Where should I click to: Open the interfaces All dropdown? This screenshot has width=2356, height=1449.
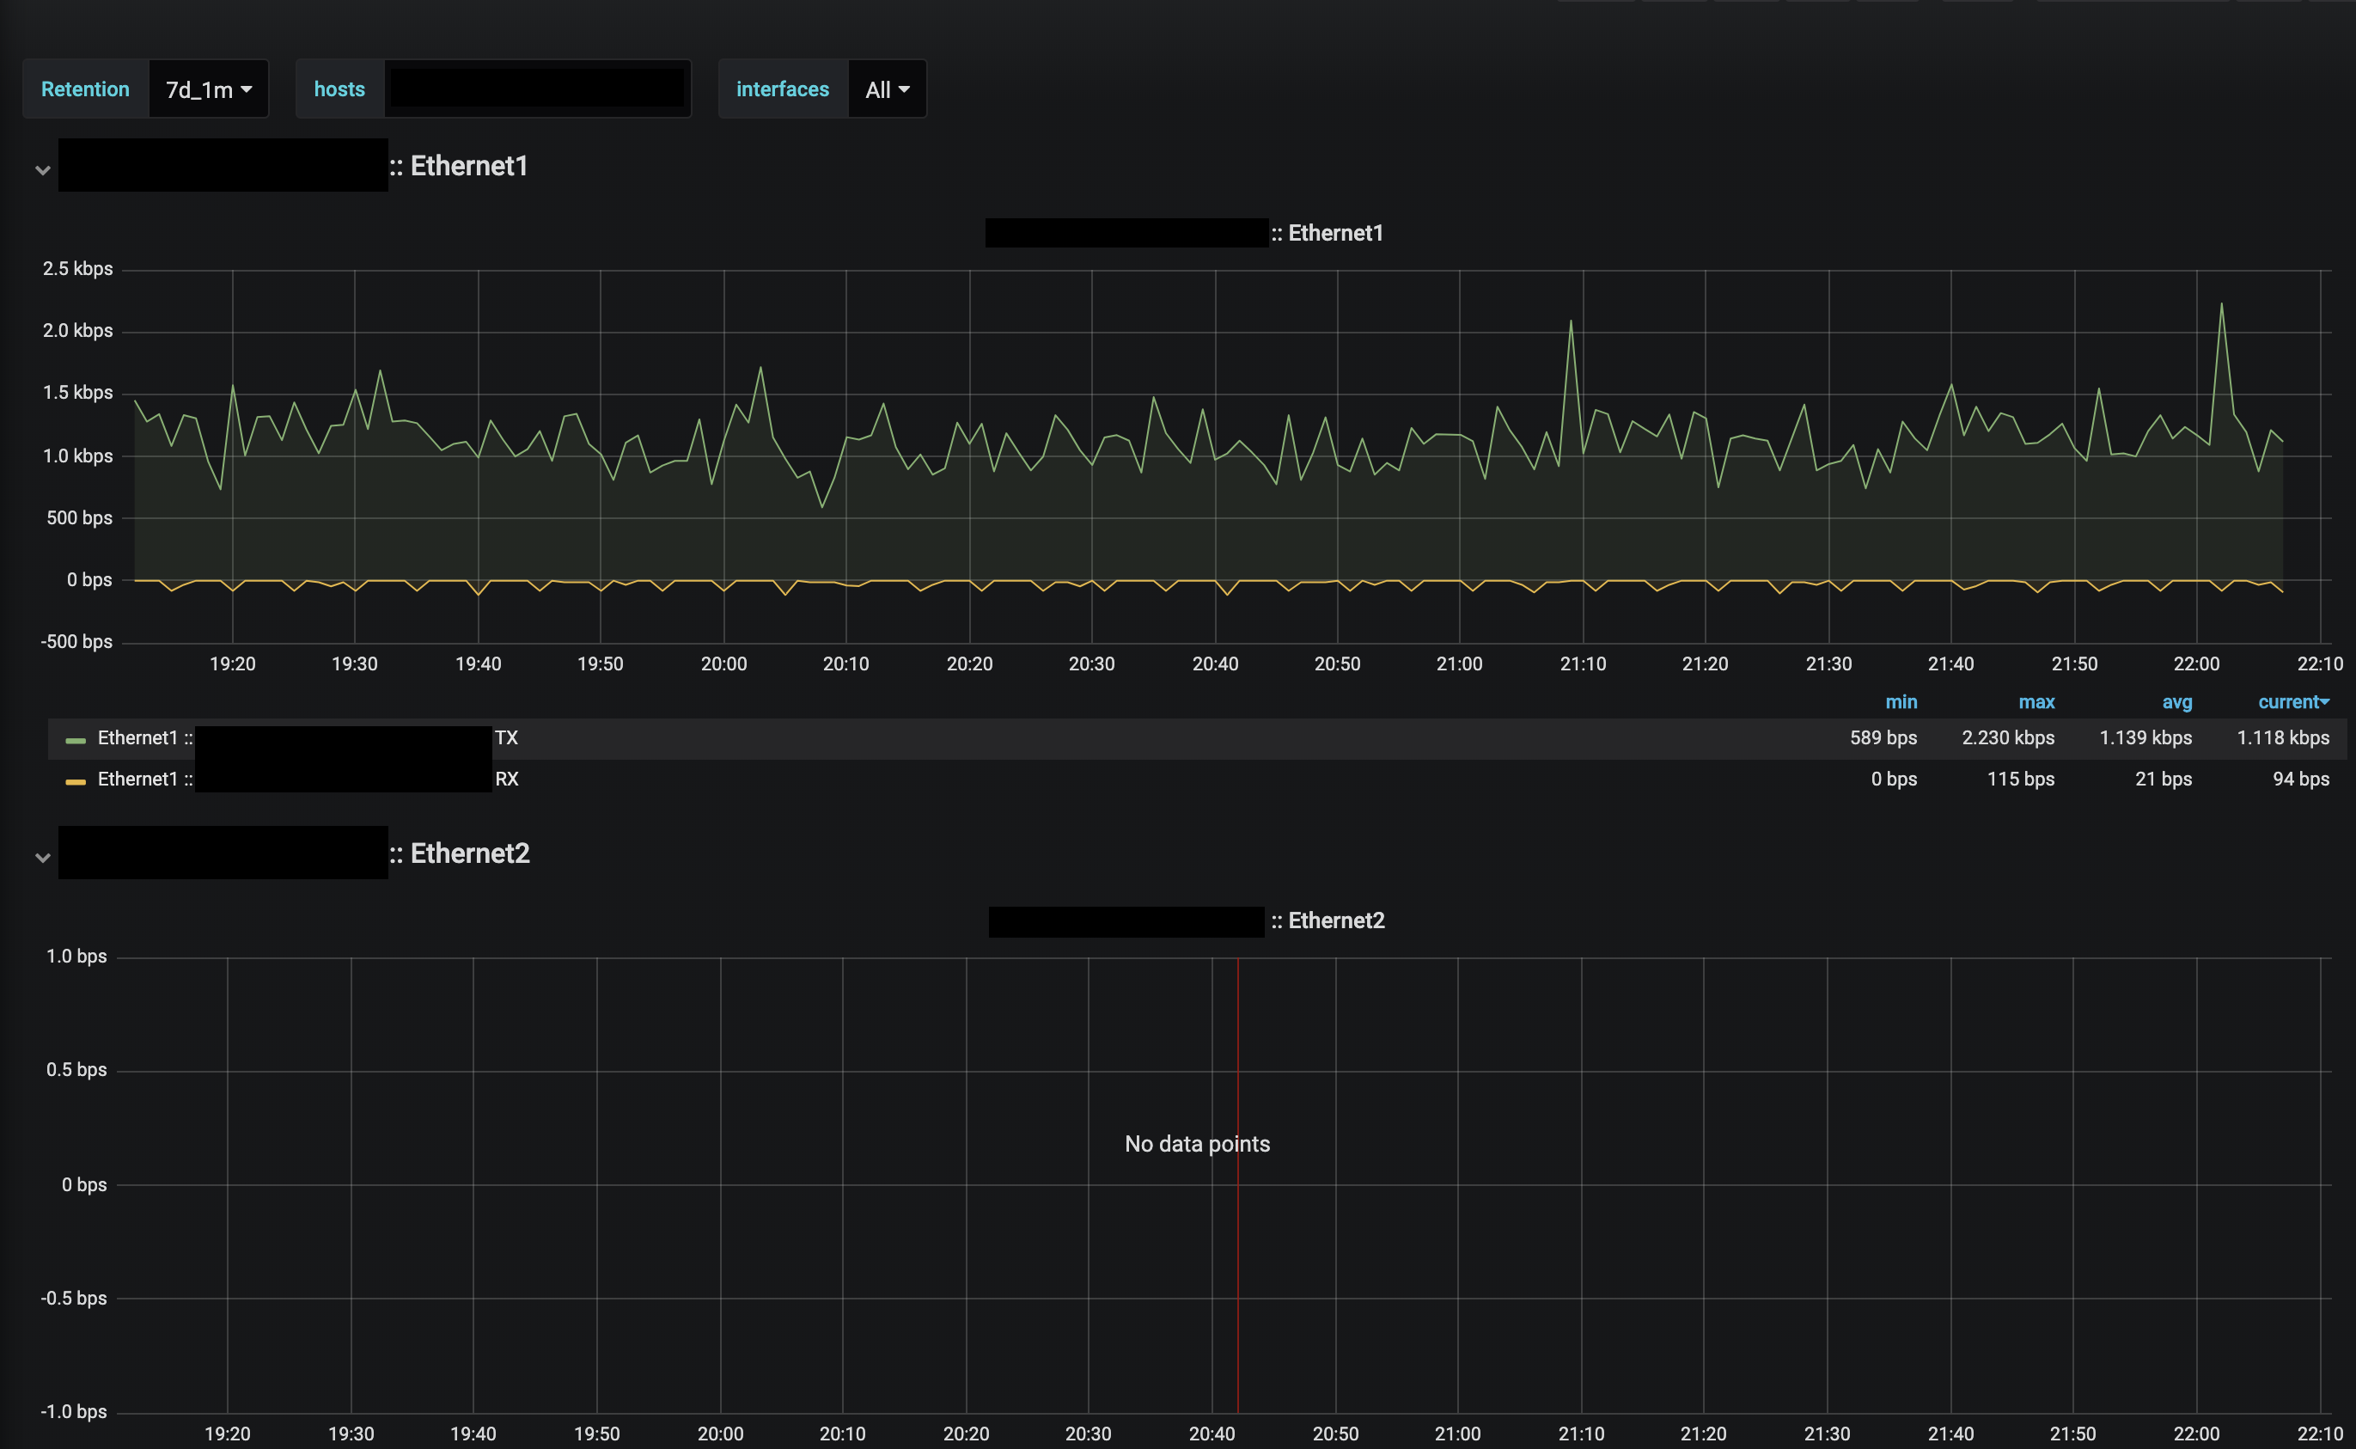(x=886, y=89)
